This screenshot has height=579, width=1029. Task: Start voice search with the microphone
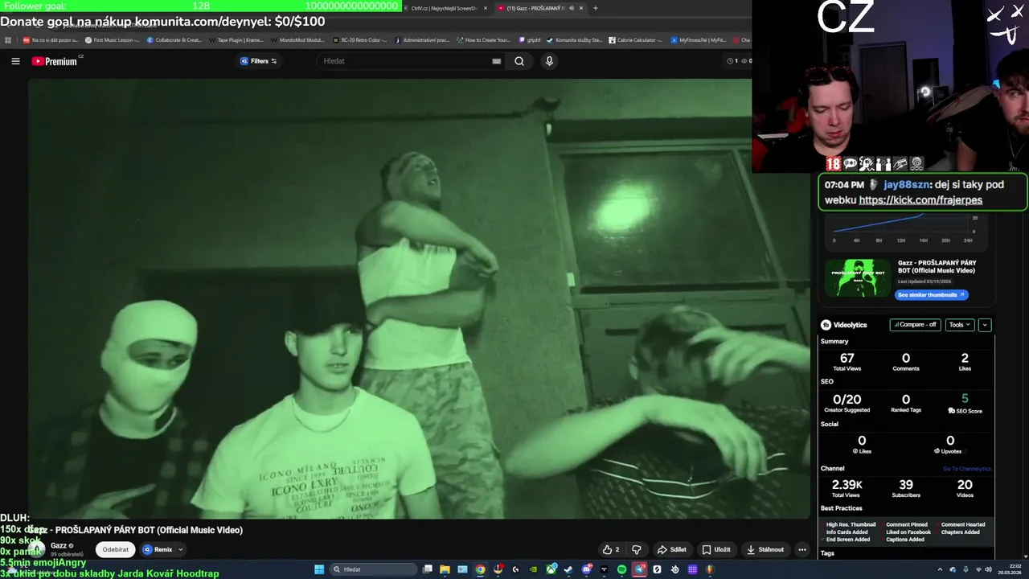pyautogui.click(x=549, y=61)
